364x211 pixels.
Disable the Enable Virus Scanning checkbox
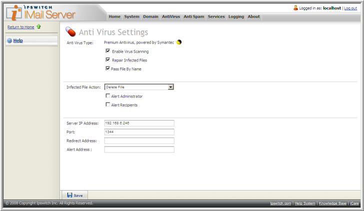(108, 51)
